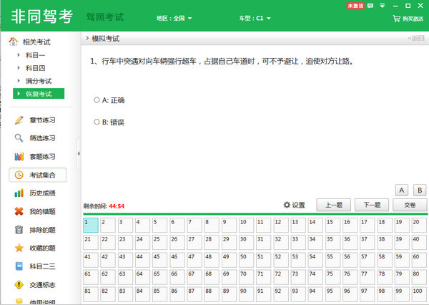The height and width of the screenshot is (305, 429).
Task: Open 设置 settings with the gear
Action: [294, 205]
